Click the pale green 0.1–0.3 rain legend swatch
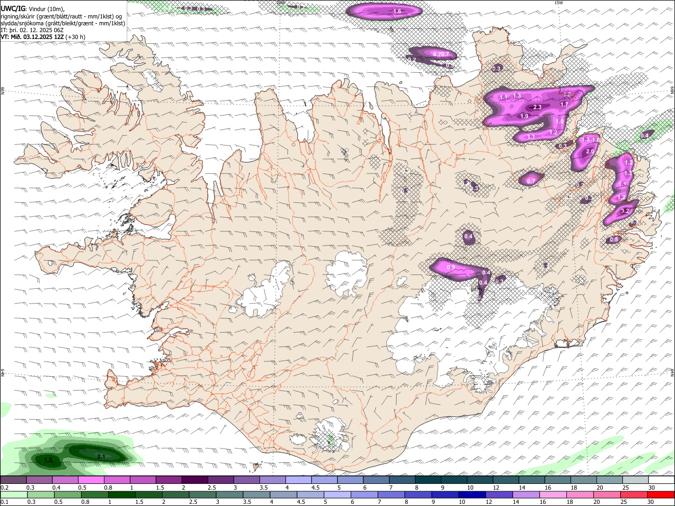This screenshot has height=506, width=675. click(13, 494)
